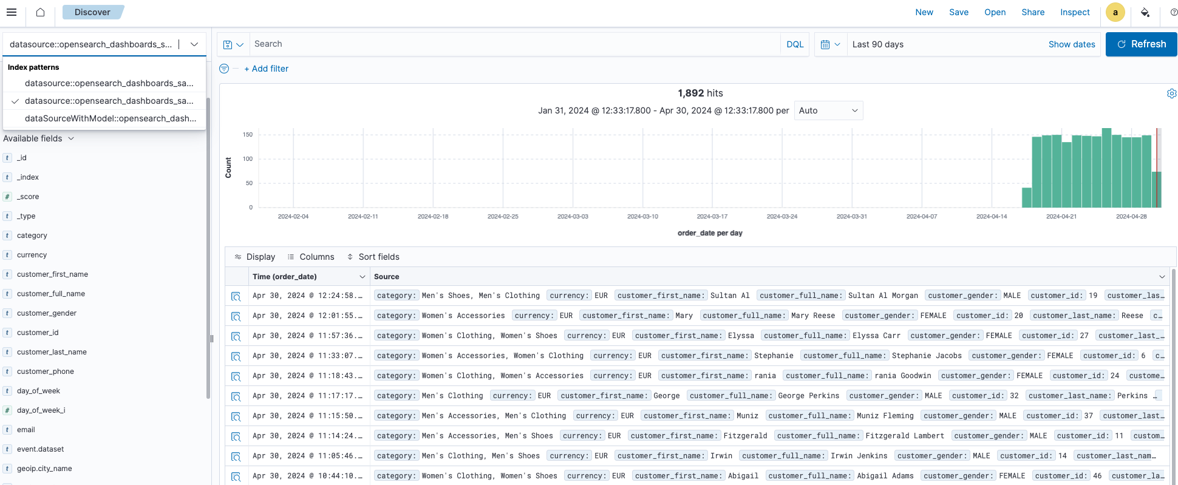
Task: Toggle the index pattern selector dropdown
Action: point(194,44)
